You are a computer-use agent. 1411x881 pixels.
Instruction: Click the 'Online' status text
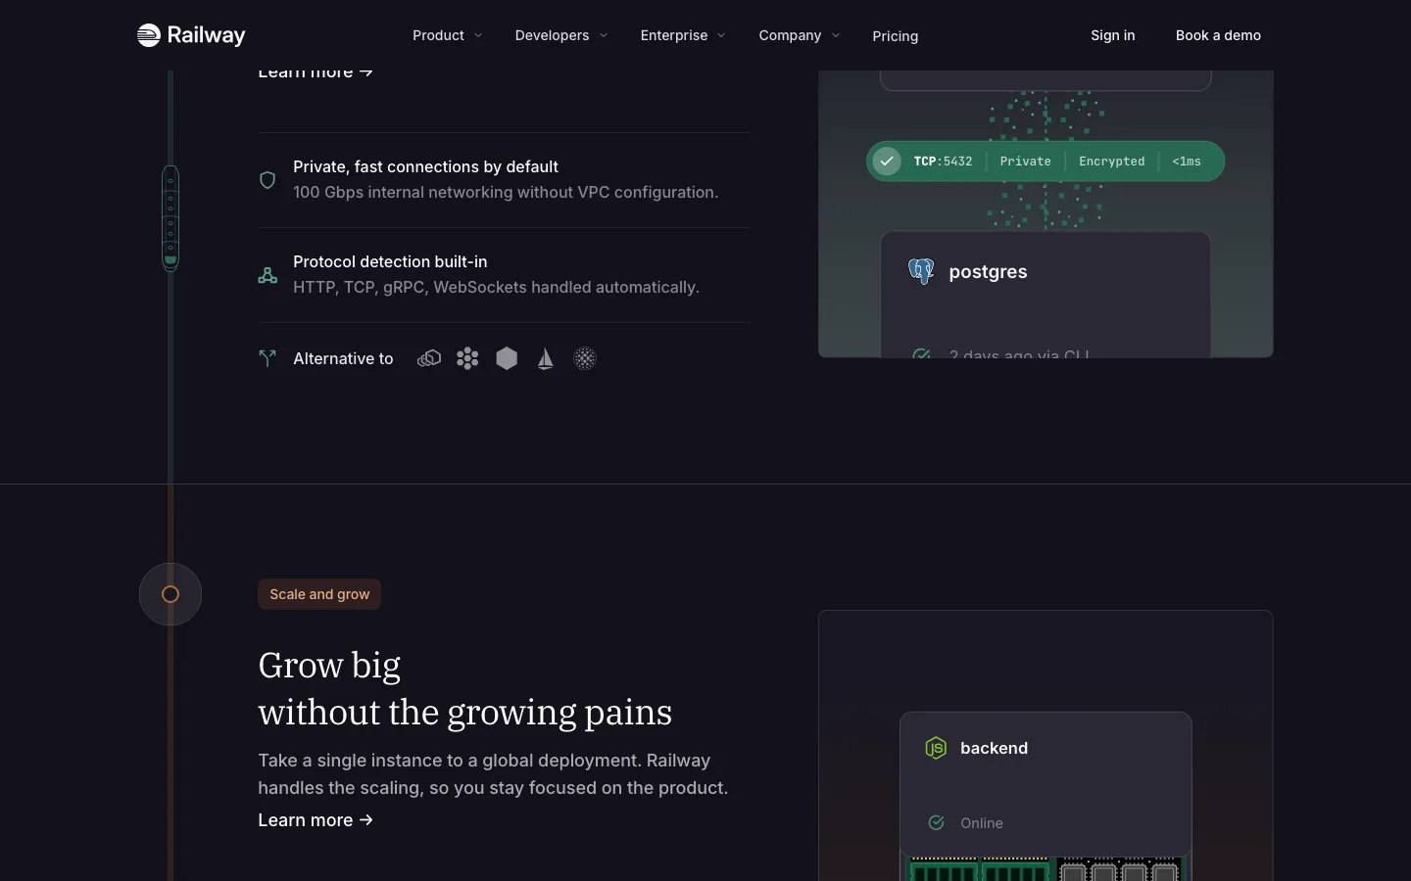(x=982, y=823)
